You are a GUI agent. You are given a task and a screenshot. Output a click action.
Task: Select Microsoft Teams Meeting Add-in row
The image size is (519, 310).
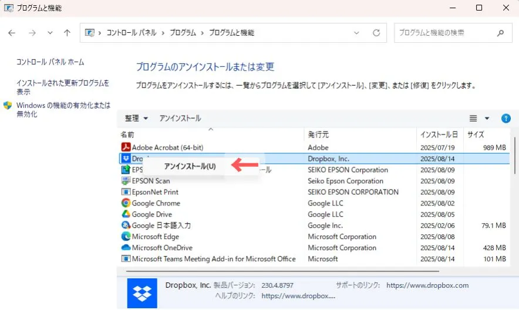click(314, 259)
